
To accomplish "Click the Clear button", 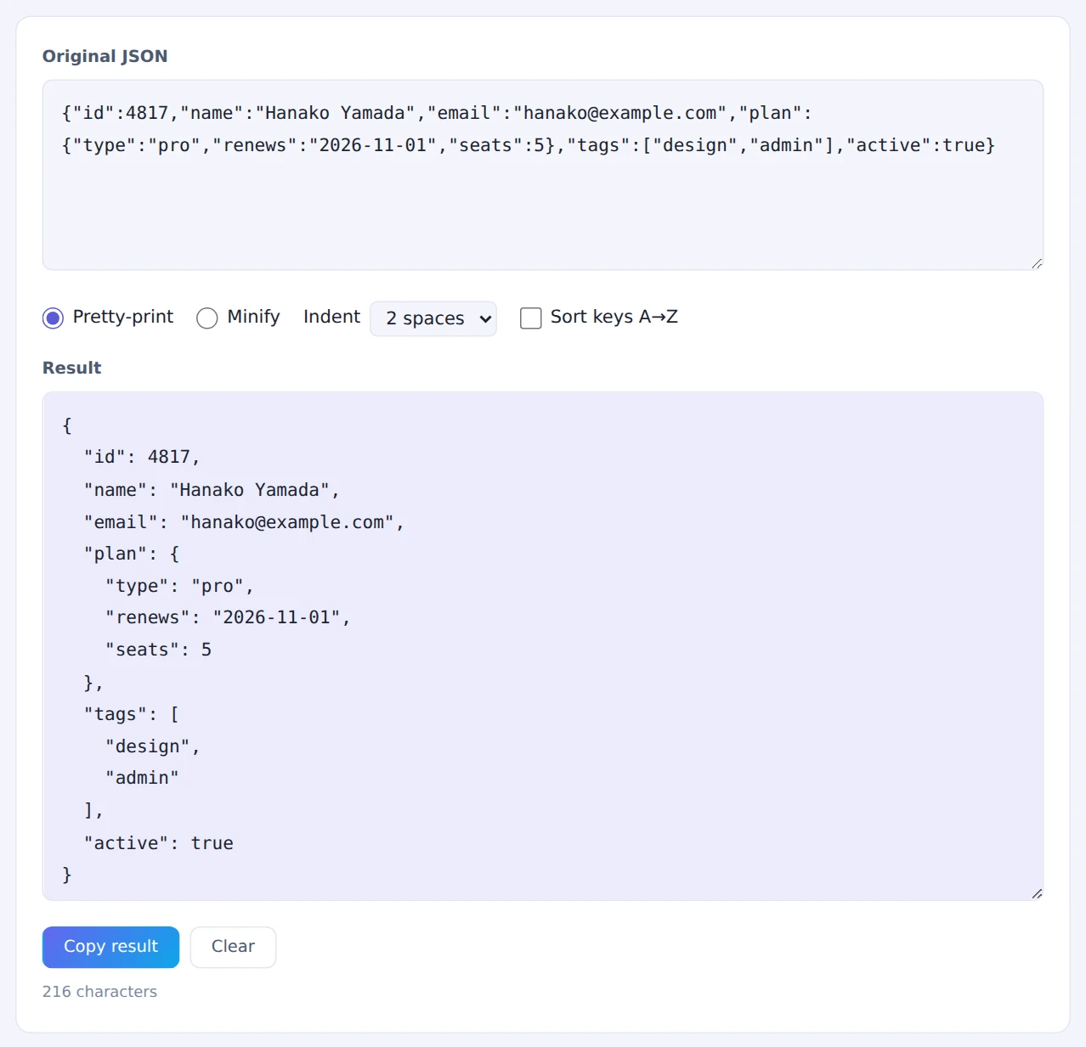I will (x=233, y=947).
